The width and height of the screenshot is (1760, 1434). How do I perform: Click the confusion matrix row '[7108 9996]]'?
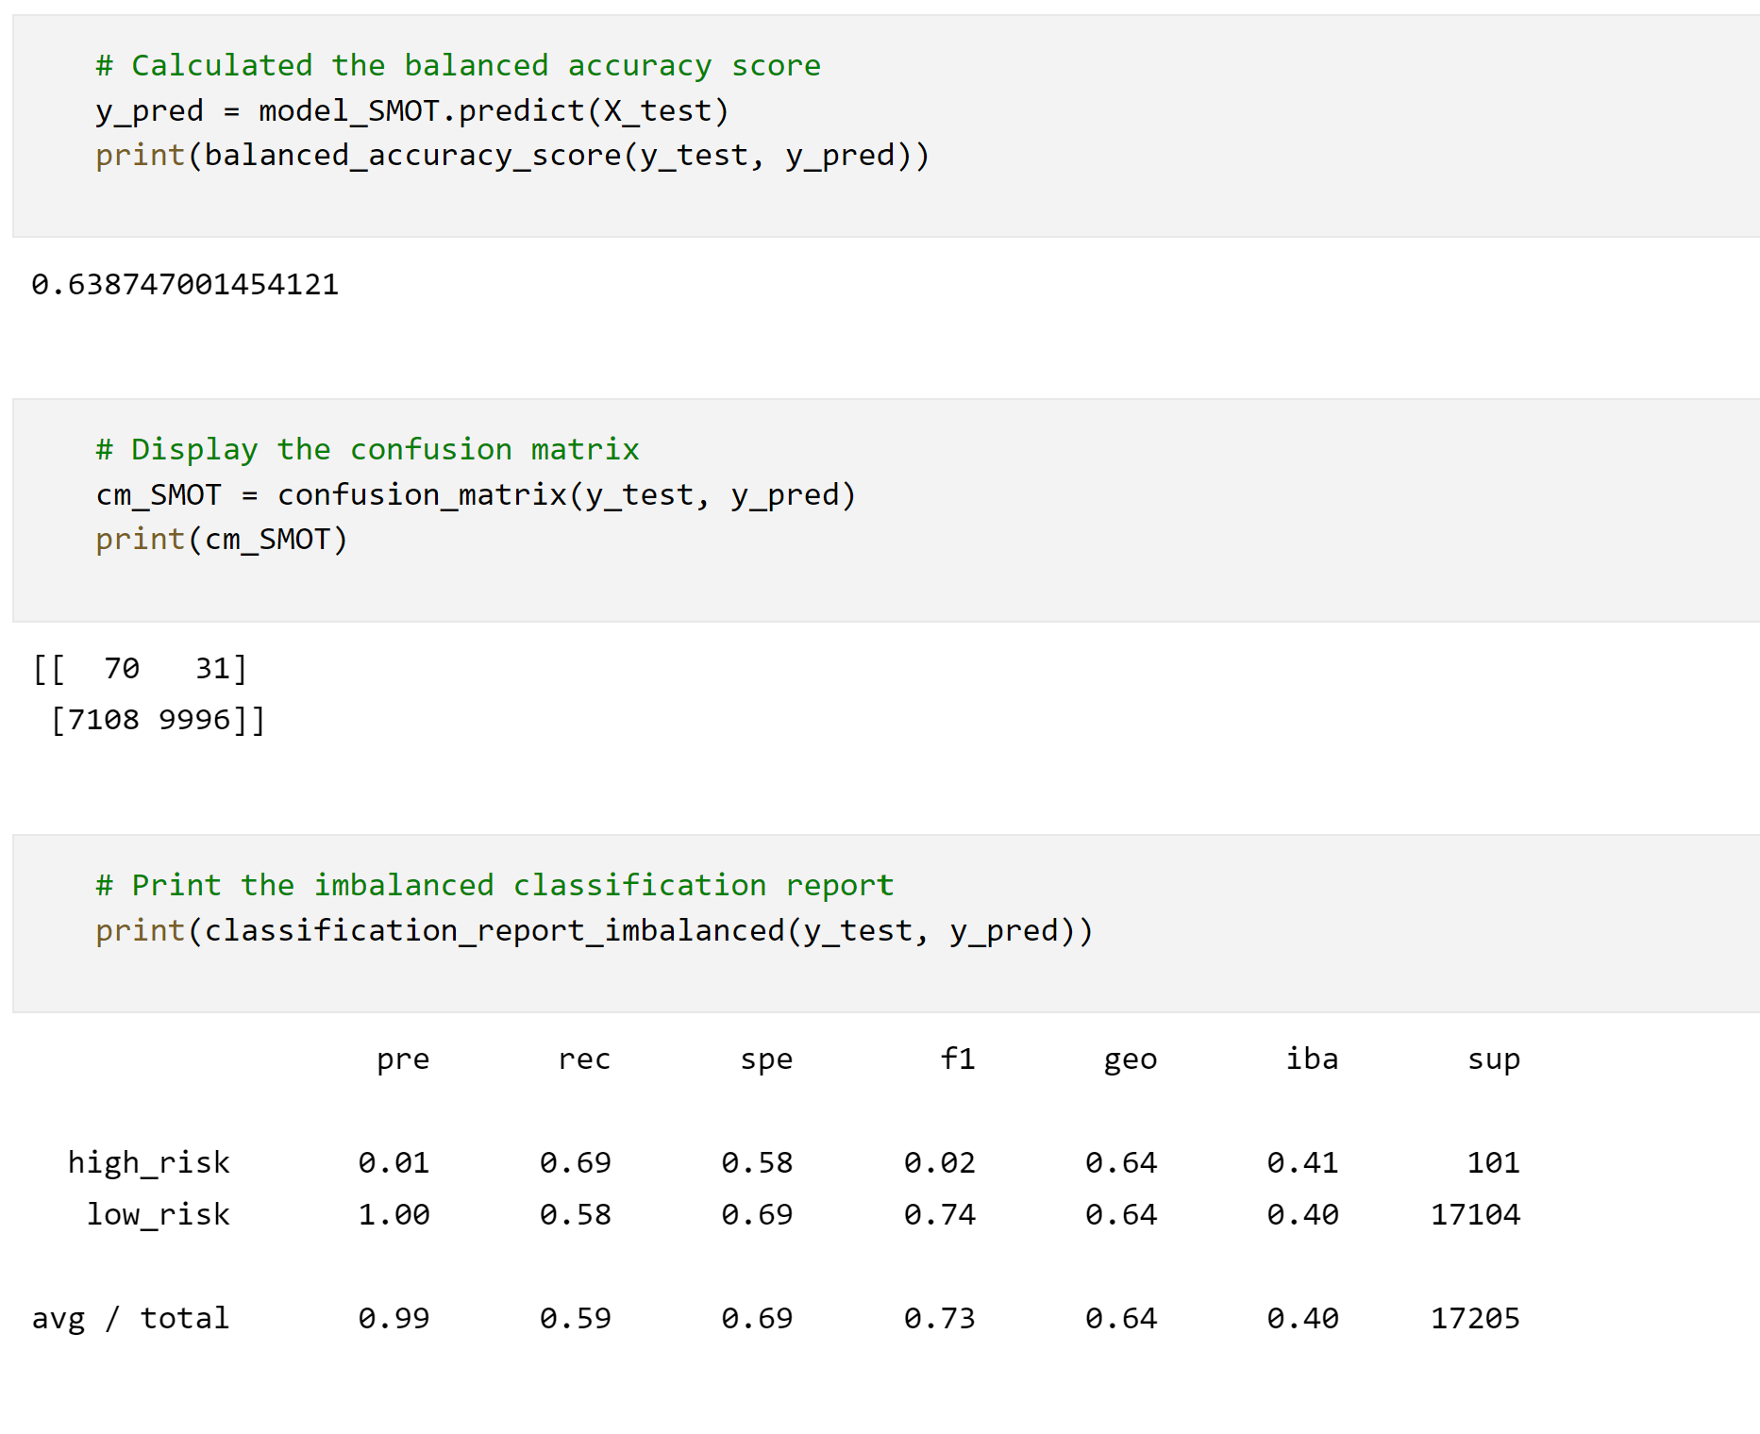[158, 720]
